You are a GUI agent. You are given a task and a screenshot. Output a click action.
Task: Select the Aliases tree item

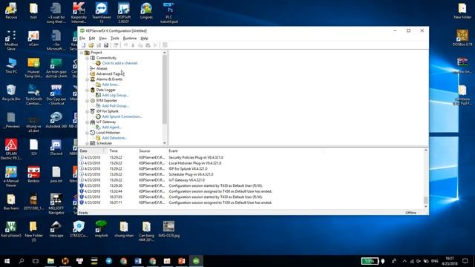pos(102,68)
